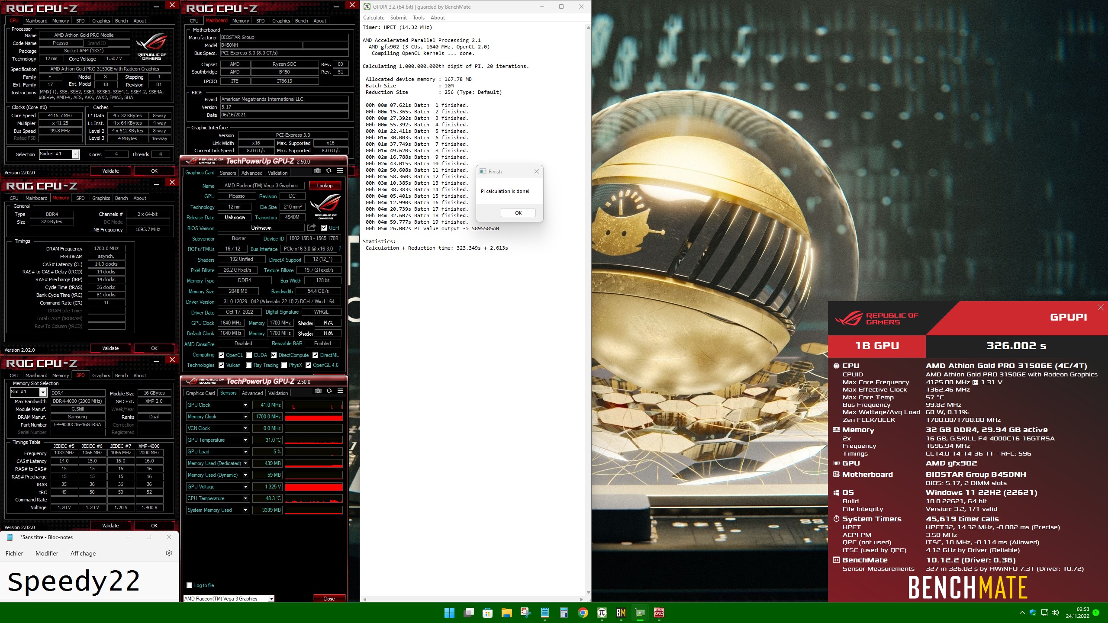Image resolution: width=1108 pixels, height=623 pixels.
Task: Switch to Notepad taskbar icon
Action: [x=544, y=613]
